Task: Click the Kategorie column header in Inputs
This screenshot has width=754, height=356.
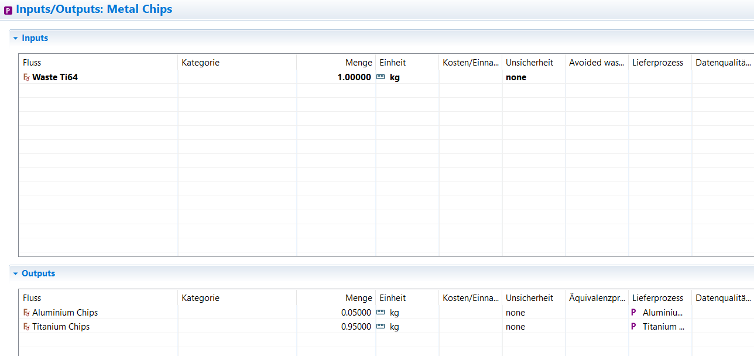Action: [x=200, y=63]
